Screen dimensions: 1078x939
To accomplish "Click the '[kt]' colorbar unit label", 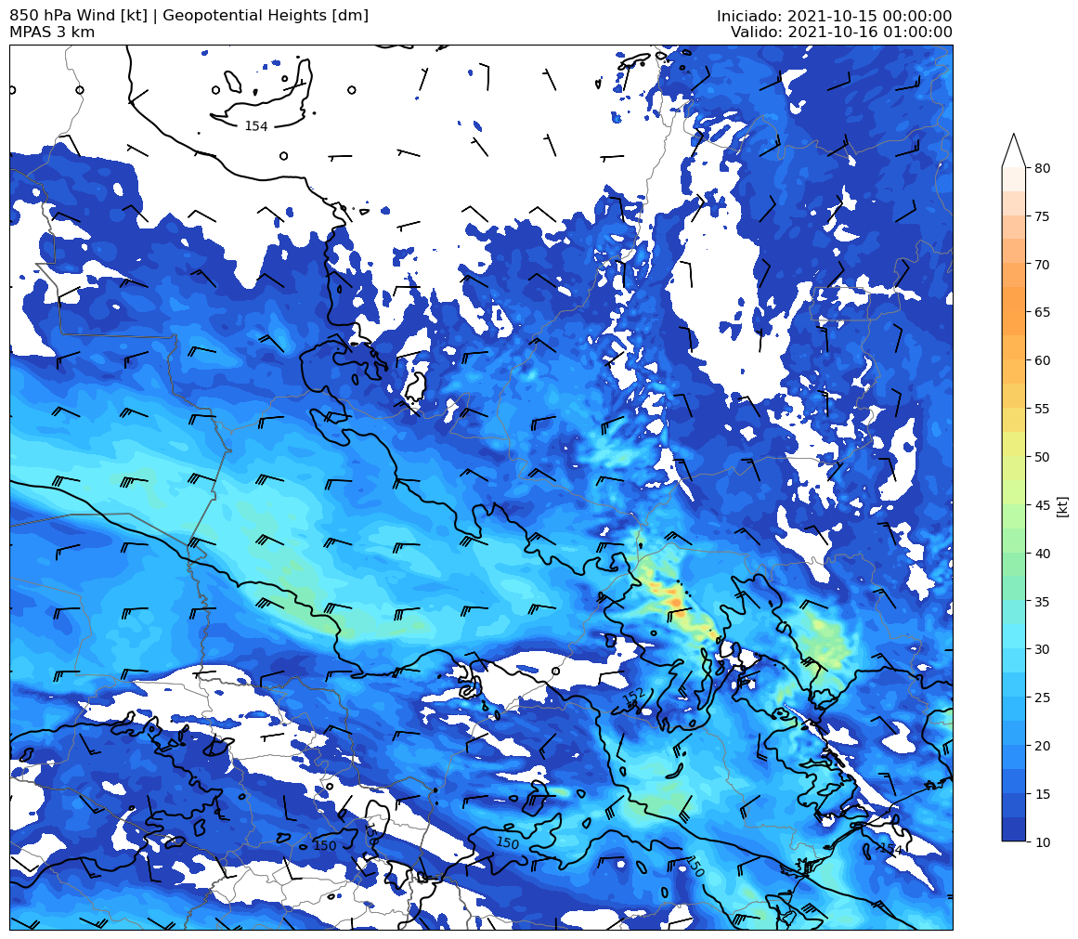I will [x=1063, y=506].
